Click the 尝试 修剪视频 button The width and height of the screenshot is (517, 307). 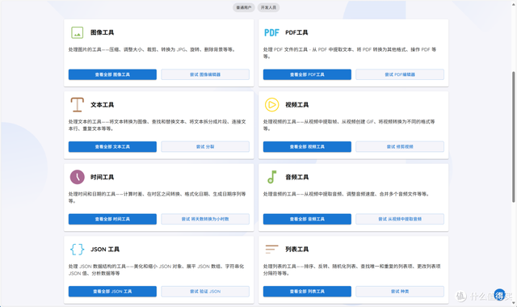pyautogui.click(x=400, y=147)
